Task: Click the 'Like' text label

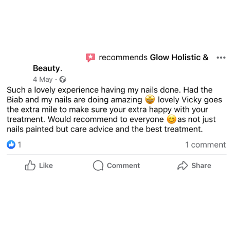Action: point(46,166)
